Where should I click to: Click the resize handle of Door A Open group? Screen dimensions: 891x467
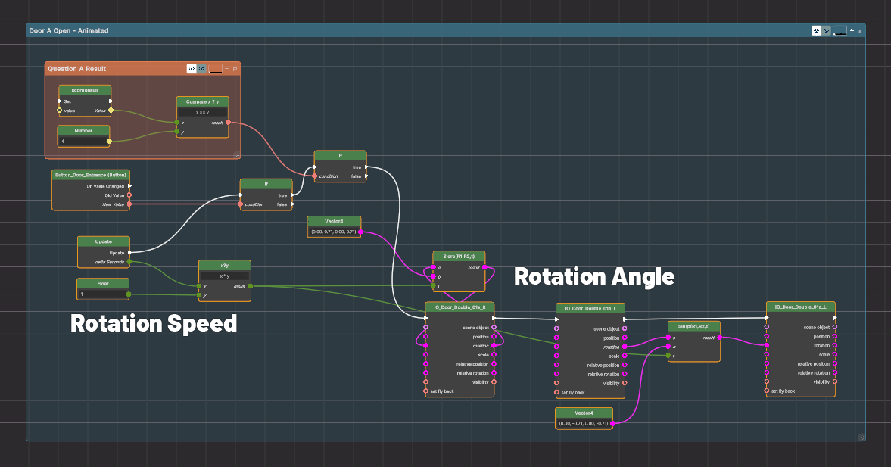tap(861, 437)
